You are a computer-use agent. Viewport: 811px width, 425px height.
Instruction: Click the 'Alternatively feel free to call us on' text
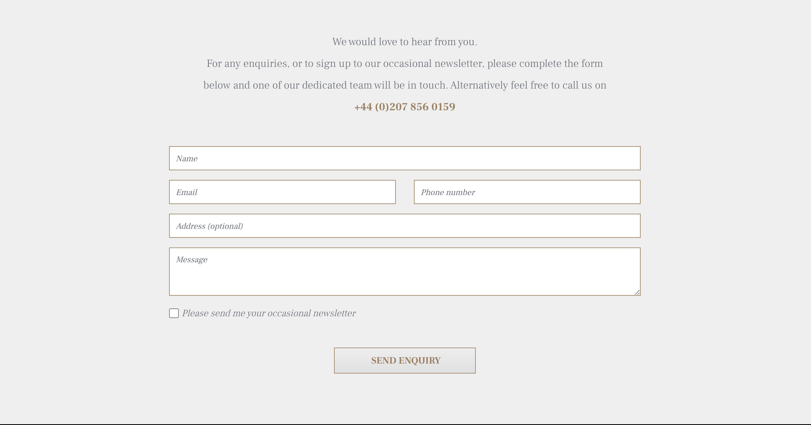point(528,85)
